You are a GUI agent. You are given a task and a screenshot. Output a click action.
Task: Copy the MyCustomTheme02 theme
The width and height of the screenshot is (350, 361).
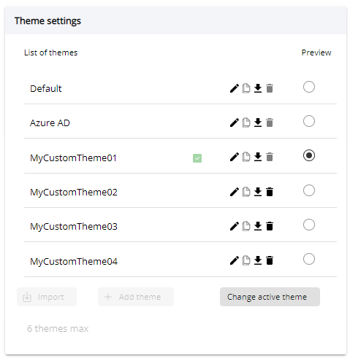click(x=246, y=192)
